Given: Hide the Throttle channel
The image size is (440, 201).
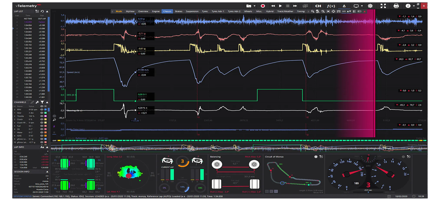Looking at the screenshot, I should click(42, 116).
